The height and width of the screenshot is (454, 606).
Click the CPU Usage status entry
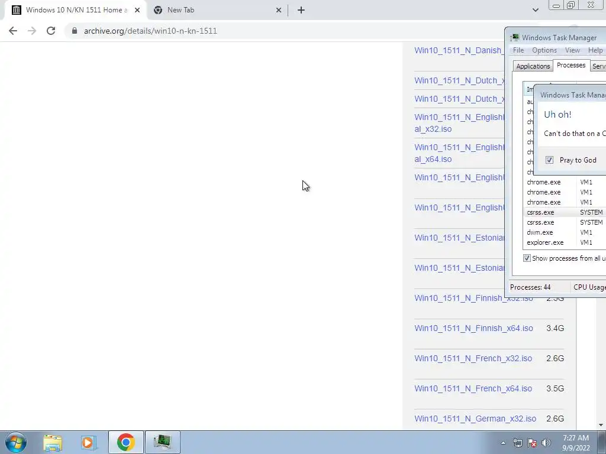click(589, 287)
